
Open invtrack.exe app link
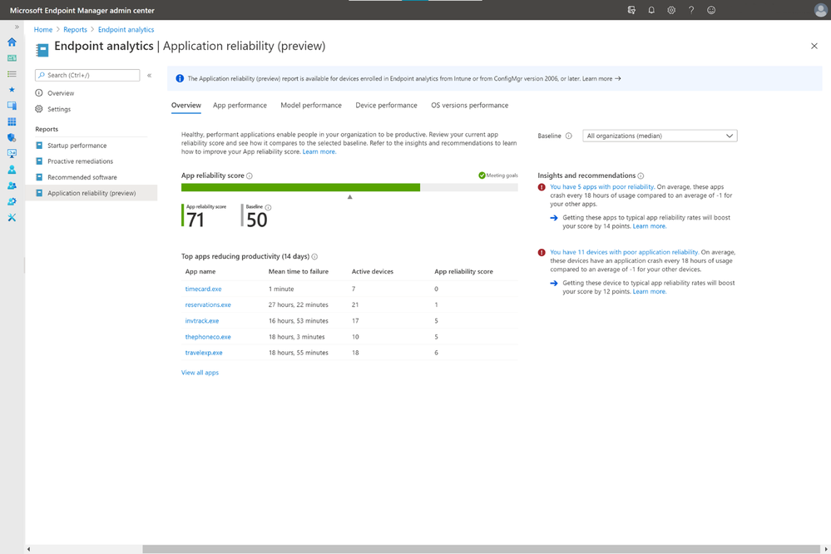pyautogui.click(x=202, y=321)
